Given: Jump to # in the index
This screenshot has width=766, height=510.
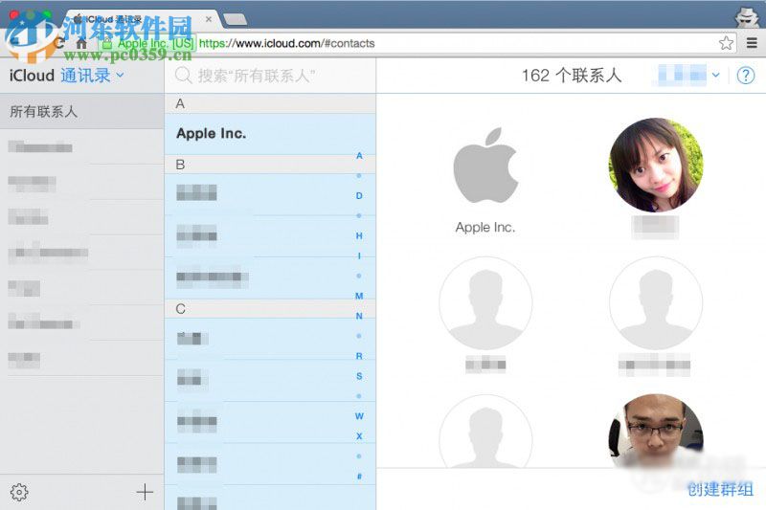Looking at the screenshot, I should (359, 476).
